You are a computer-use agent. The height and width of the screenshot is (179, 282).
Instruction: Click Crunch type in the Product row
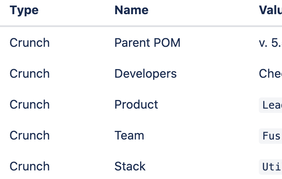(x=30, y=104)
